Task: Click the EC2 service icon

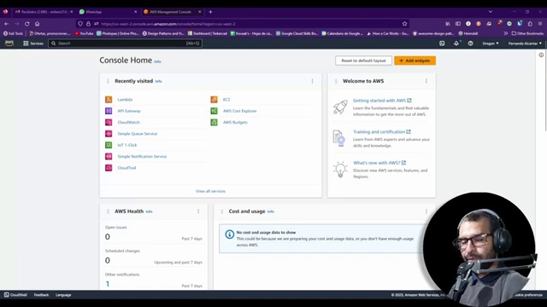Action: (214, 100)
